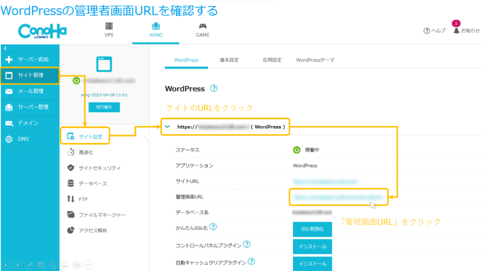The height and width of the screenshot is (271, 482).
Task: Switch to the 基本設定 tab
Action: pos(229,60)
